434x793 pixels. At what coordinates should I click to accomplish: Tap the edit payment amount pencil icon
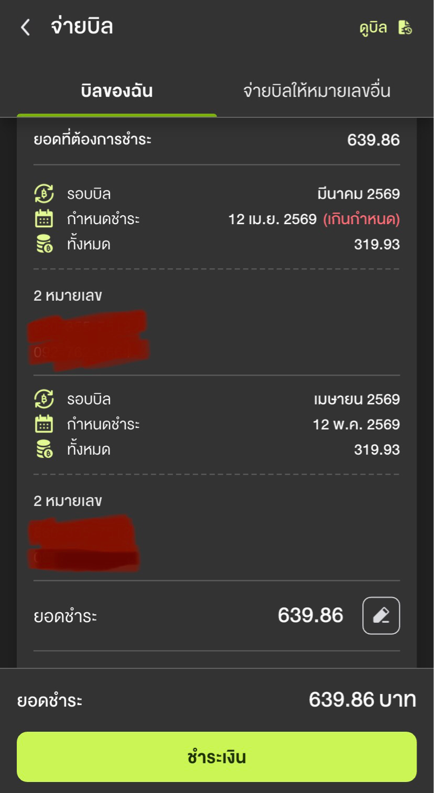pos(381,615)
